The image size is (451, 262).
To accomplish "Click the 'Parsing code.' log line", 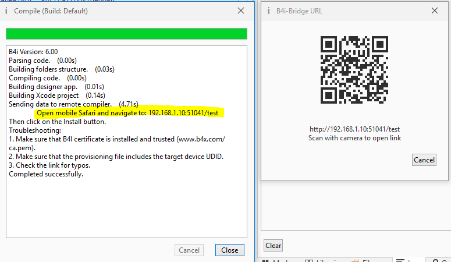I will tap(42, 61).
